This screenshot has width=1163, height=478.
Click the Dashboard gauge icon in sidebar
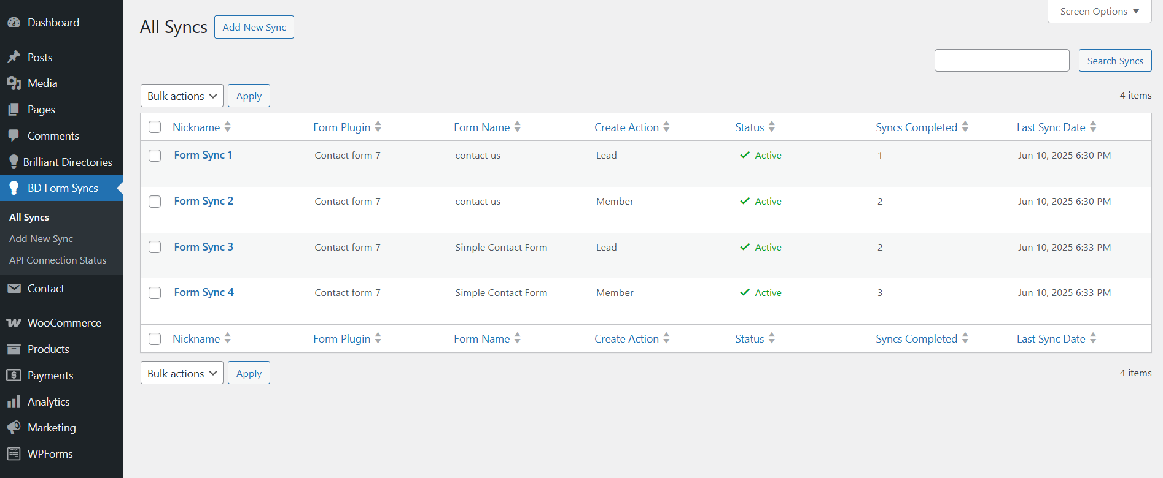tap(14, 23)
